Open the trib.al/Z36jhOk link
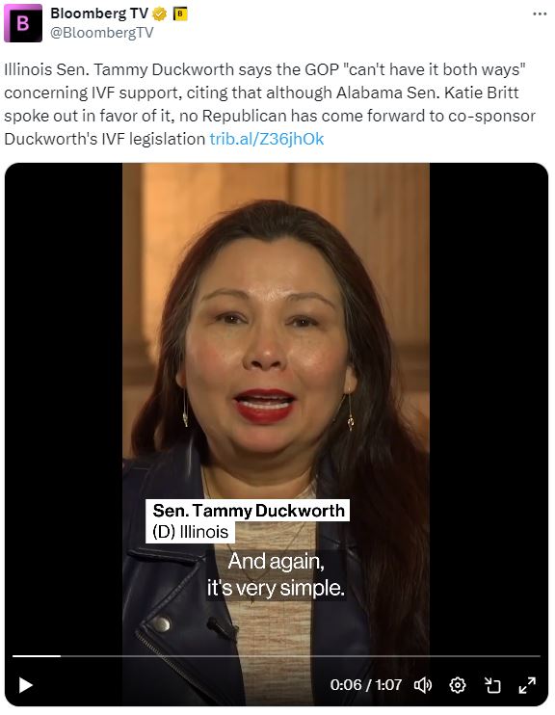 [267, 139]
